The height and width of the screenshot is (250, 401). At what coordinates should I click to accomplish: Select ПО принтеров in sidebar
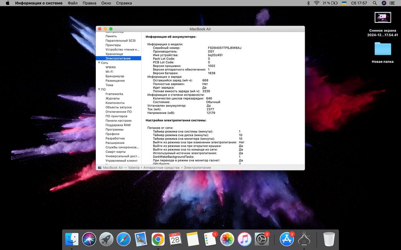coord(116,116)
